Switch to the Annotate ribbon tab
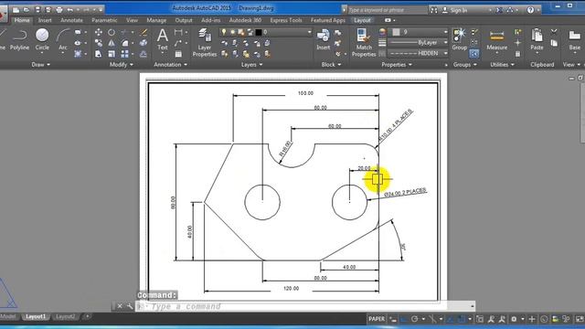Viewport: 585px width, 329px height. pos(71,20)
